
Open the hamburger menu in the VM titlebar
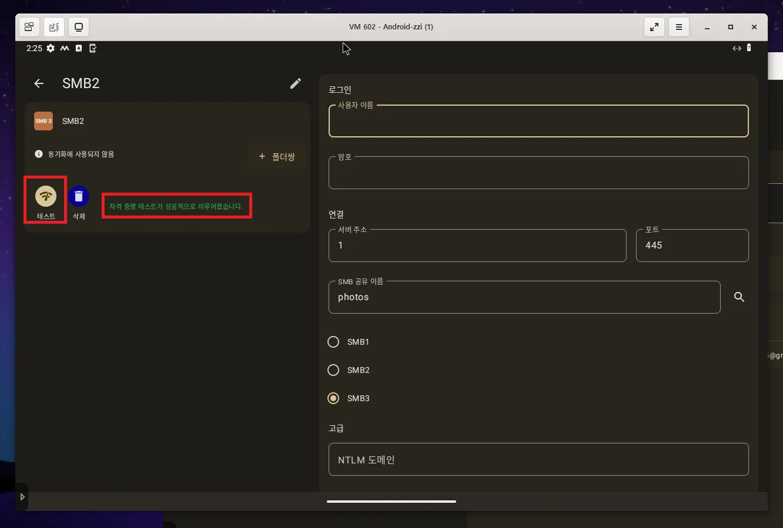678,27
